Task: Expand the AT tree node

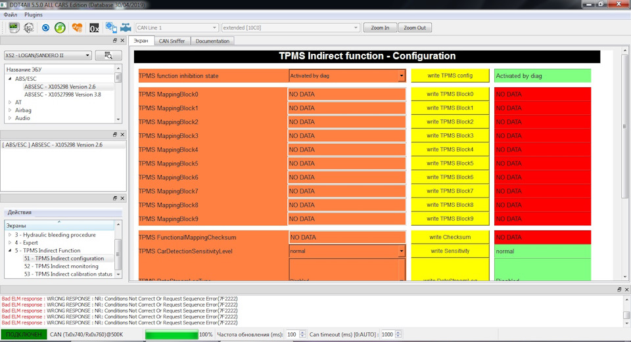Action: click(x=10, y=102)
